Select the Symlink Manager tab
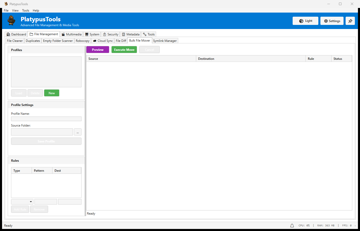 [x=165, y=41]
